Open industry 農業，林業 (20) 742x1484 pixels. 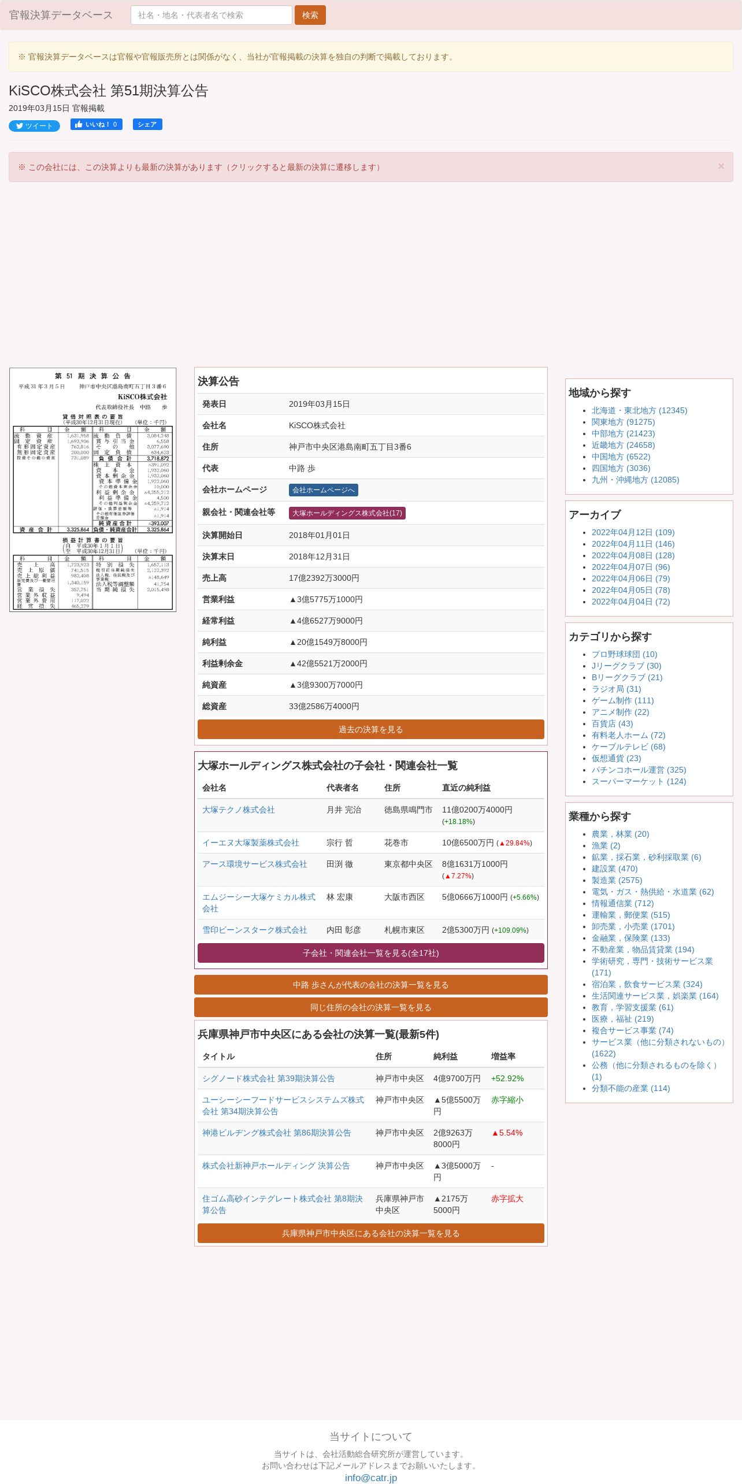(620, 834)
